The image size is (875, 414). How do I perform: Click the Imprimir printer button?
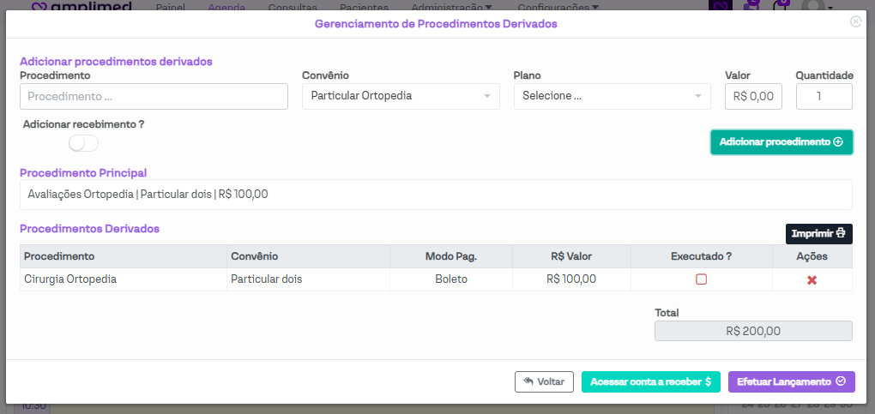coord(818,234)
